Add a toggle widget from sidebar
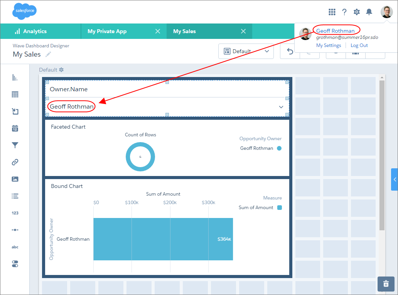Image resolution: width=398 pixels, height=295 pixels. click(15, 264)
